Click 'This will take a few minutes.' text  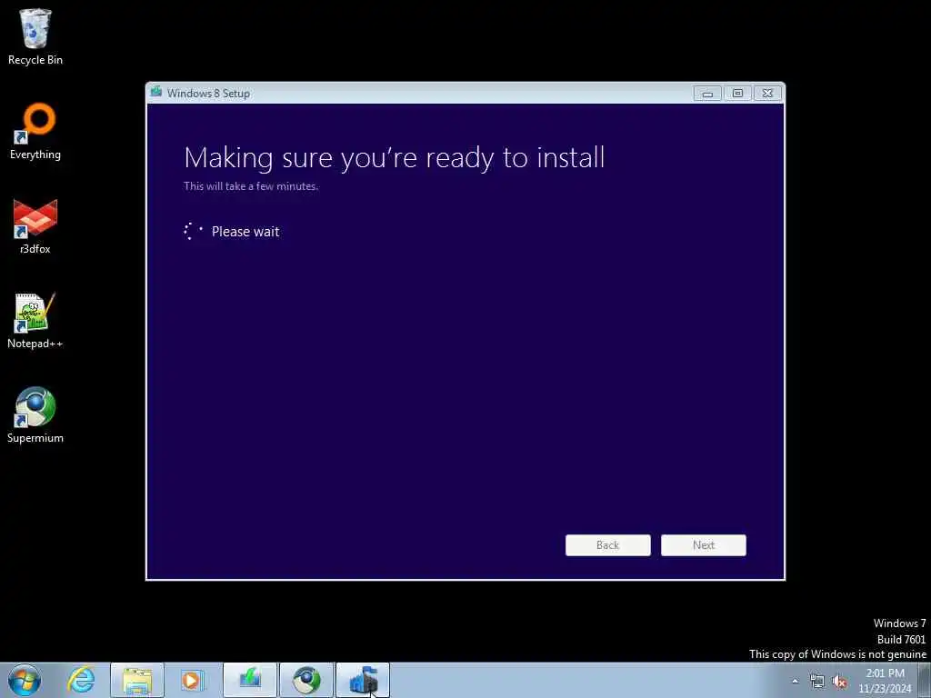tap(251, 185)
